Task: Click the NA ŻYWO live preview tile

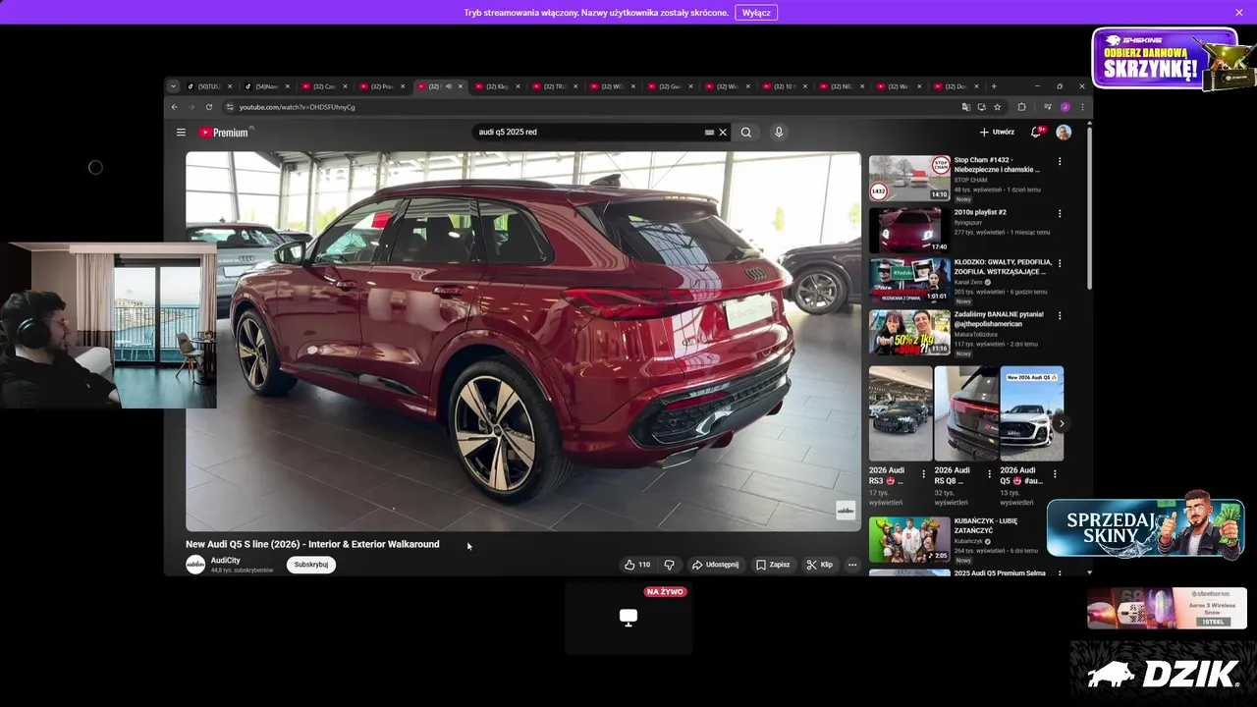Action: pos(628,618)
